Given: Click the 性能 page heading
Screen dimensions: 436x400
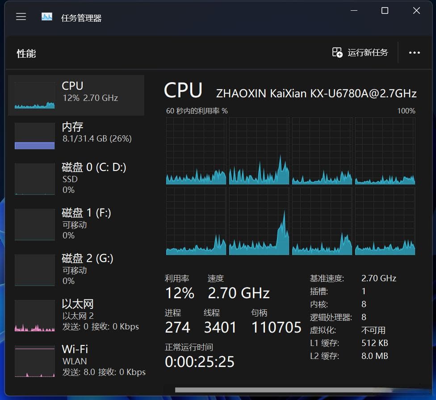Looking at the screenshot, I should [x=26, y=54].
